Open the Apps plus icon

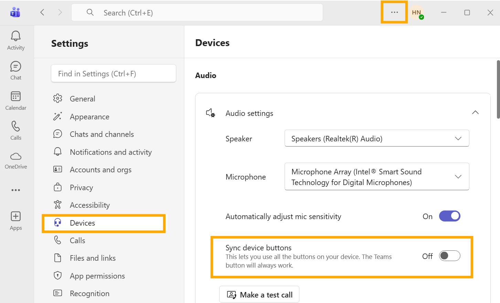tap(16, 217)
